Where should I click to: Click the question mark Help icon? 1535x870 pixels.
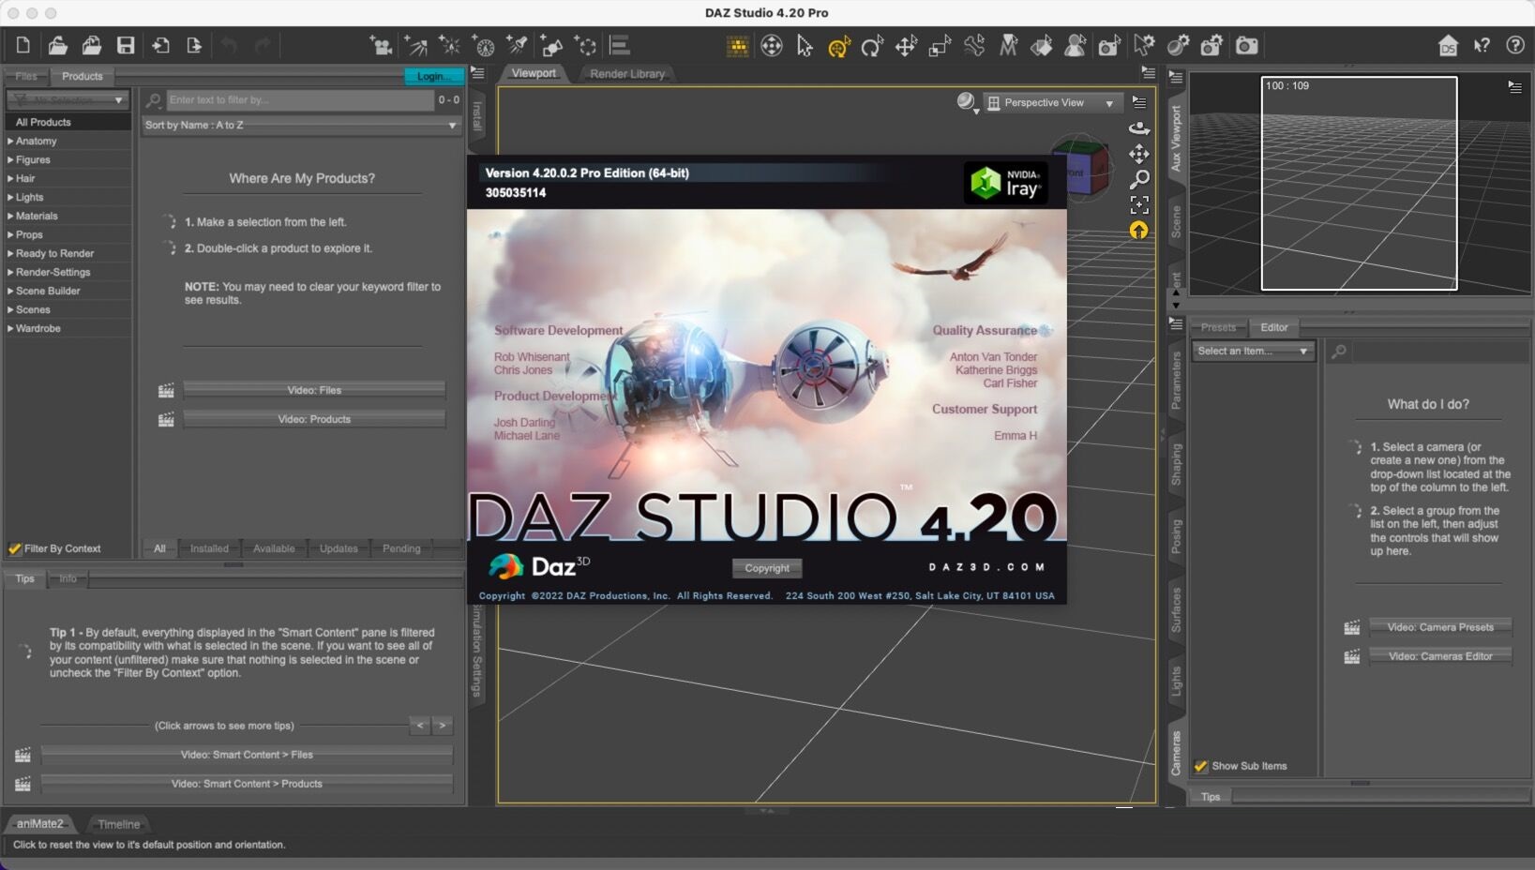[1515, 45]
